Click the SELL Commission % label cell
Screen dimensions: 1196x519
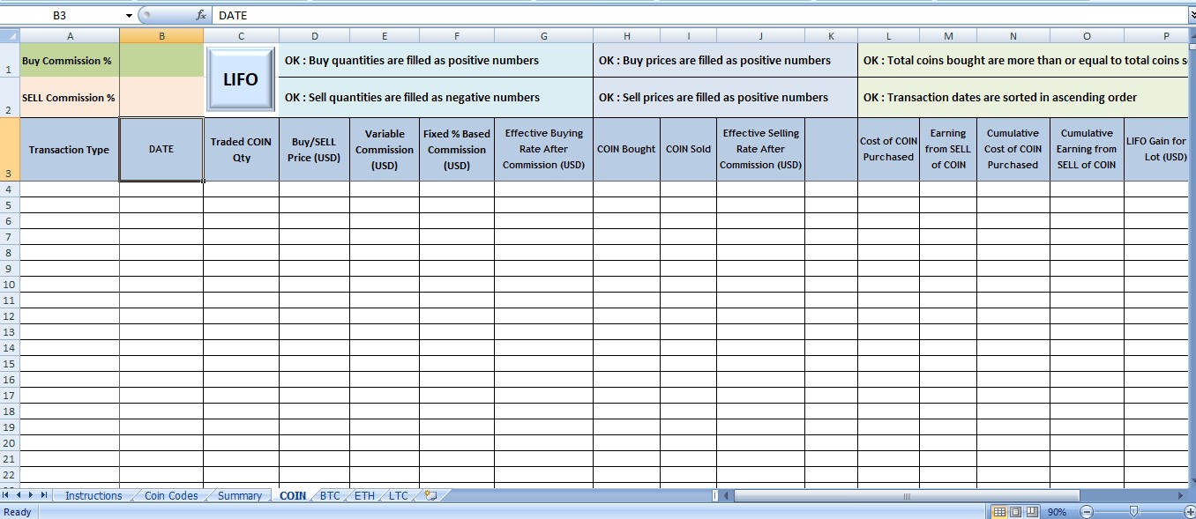(x=70, y=97)
